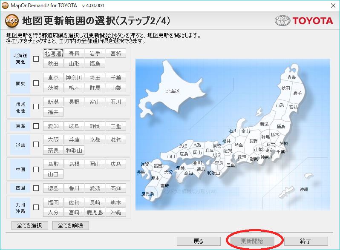Select the 東京 prefecture button

[53, 77]
